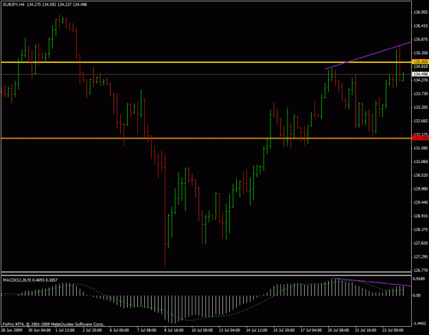Click the 135.875 price axis label

pos(421,40)
